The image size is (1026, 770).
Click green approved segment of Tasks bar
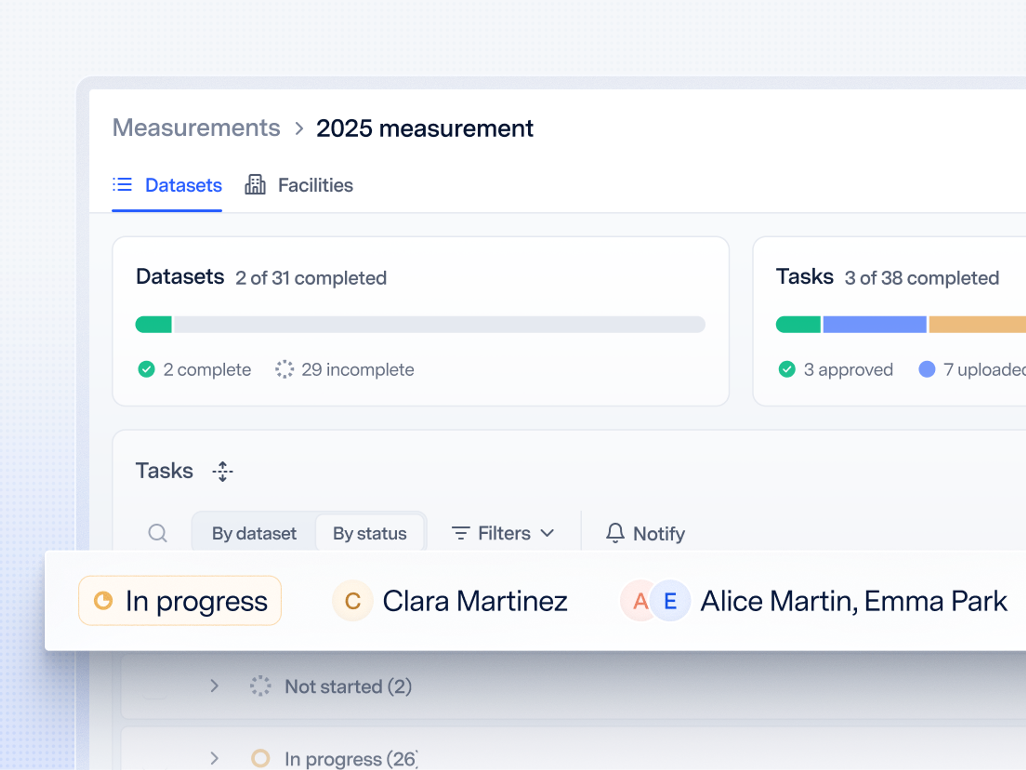click(798, 324)
